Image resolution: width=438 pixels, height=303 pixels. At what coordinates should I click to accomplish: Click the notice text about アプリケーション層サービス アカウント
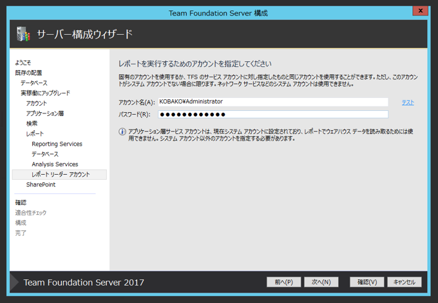click(271, 135)
